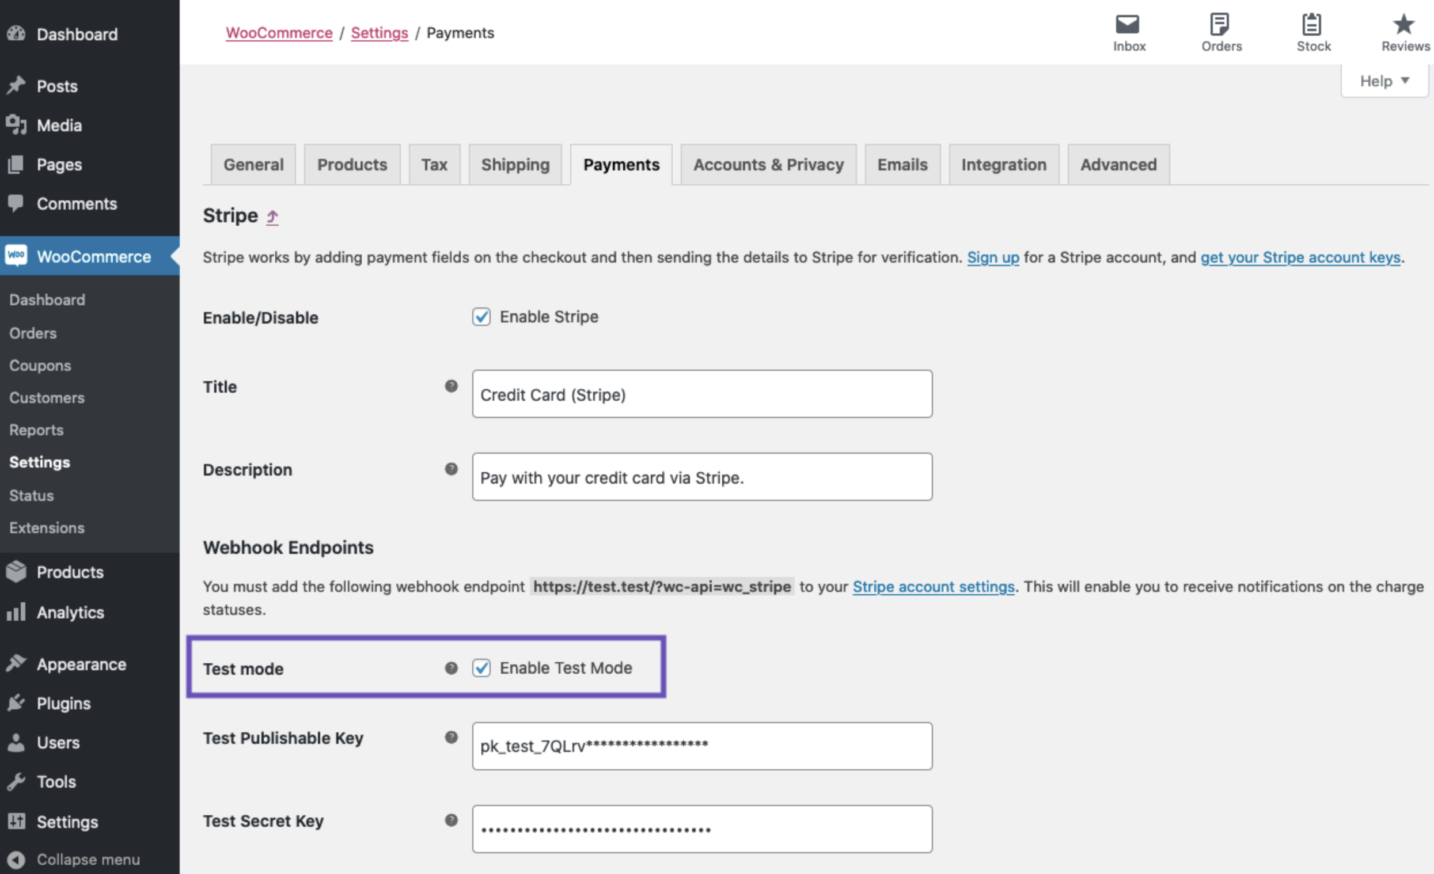Open the Accounts & Privacy tab
Screen dimensions: 1434x874
[768, 165]
